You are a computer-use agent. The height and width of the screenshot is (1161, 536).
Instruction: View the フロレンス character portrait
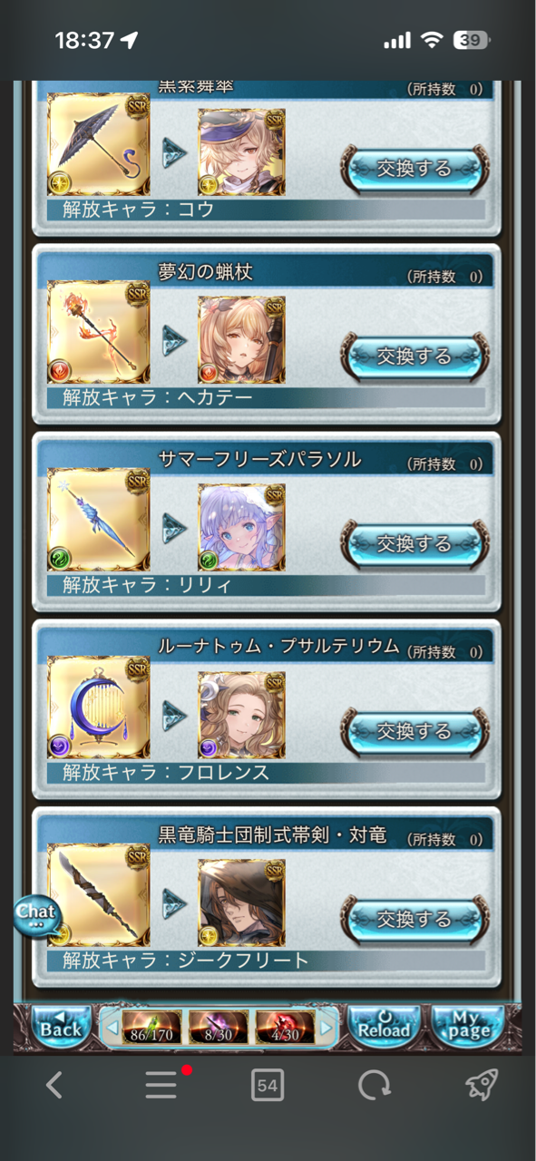coord(241,714)
